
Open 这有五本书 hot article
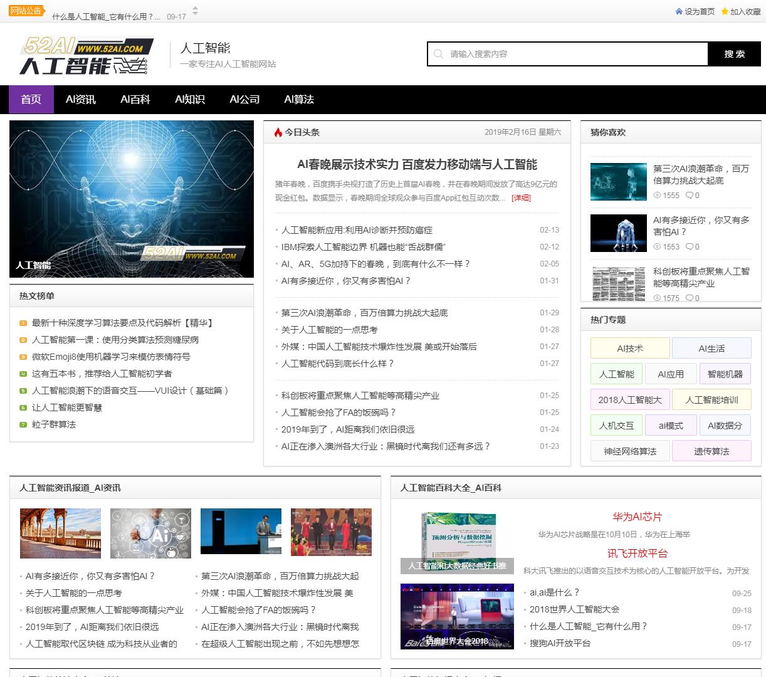click(102, 374)
